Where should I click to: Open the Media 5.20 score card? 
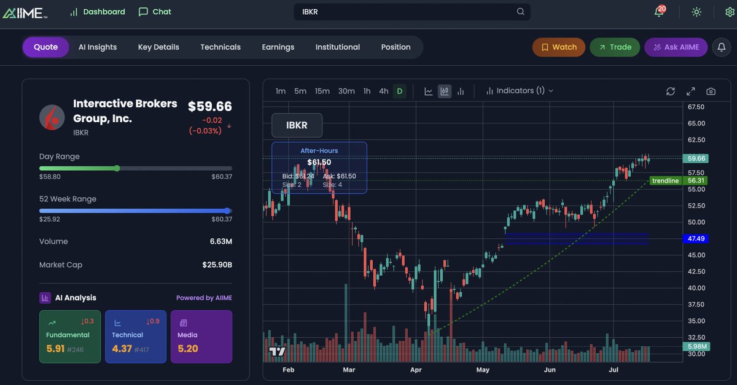tap(201, 336)
